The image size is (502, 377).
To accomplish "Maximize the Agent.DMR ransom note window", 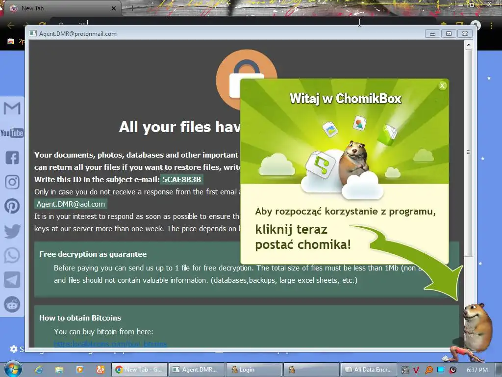I will [449, 34].
